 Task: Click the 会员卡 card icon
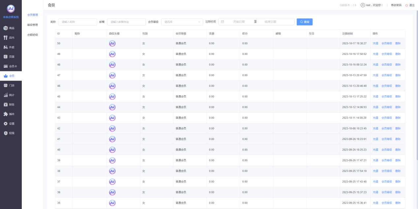(x=6, y=66)
